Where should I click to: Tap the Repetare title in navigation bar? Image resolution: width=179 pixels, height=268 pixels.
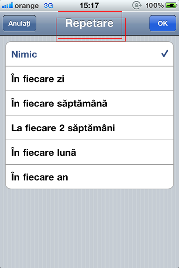tap(89, 23)
